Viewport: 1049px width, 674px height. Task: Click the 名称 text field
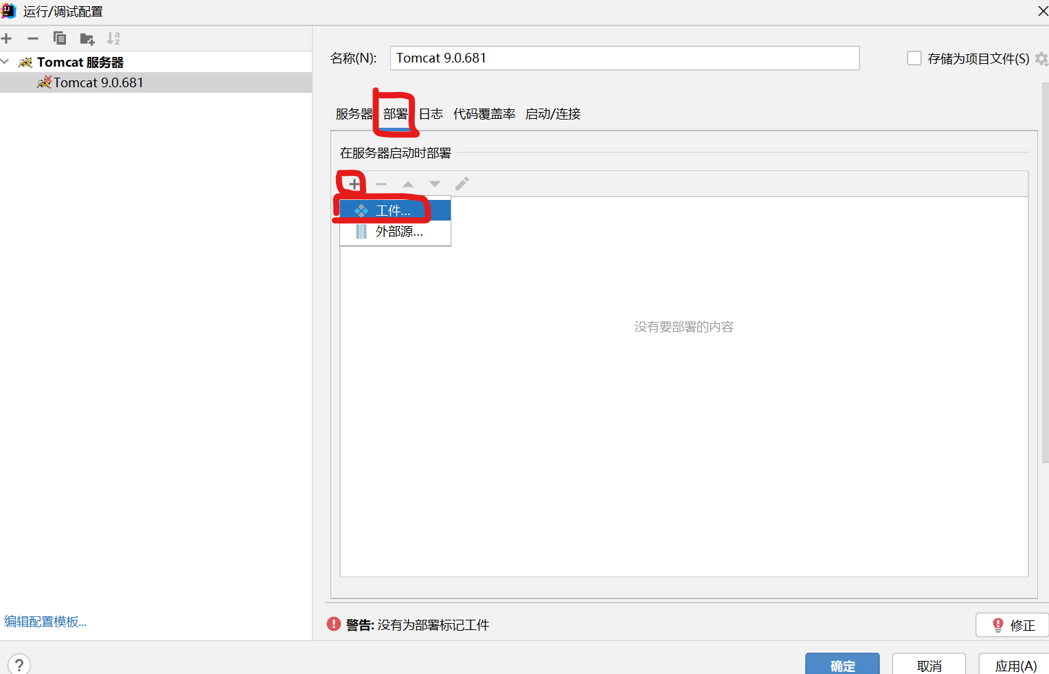click(x=624, y=58)
